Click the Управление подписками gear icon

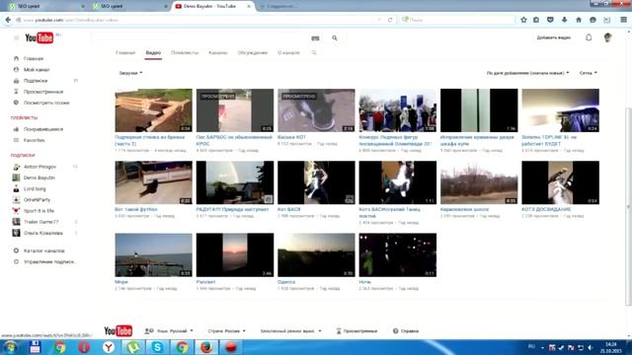click(x=16, y=261)
